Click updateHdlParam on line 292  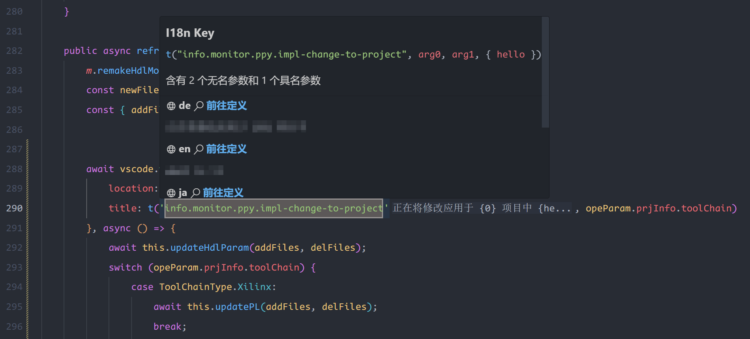[210, 247]
